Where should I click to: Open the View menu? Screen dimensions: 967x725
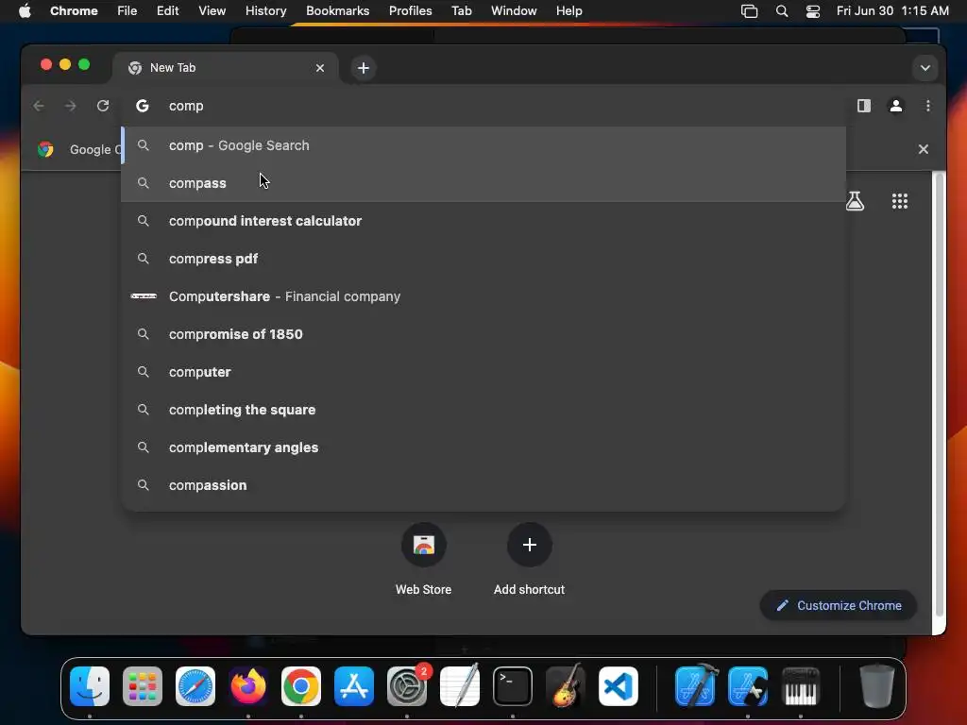(x=212, y=11)
